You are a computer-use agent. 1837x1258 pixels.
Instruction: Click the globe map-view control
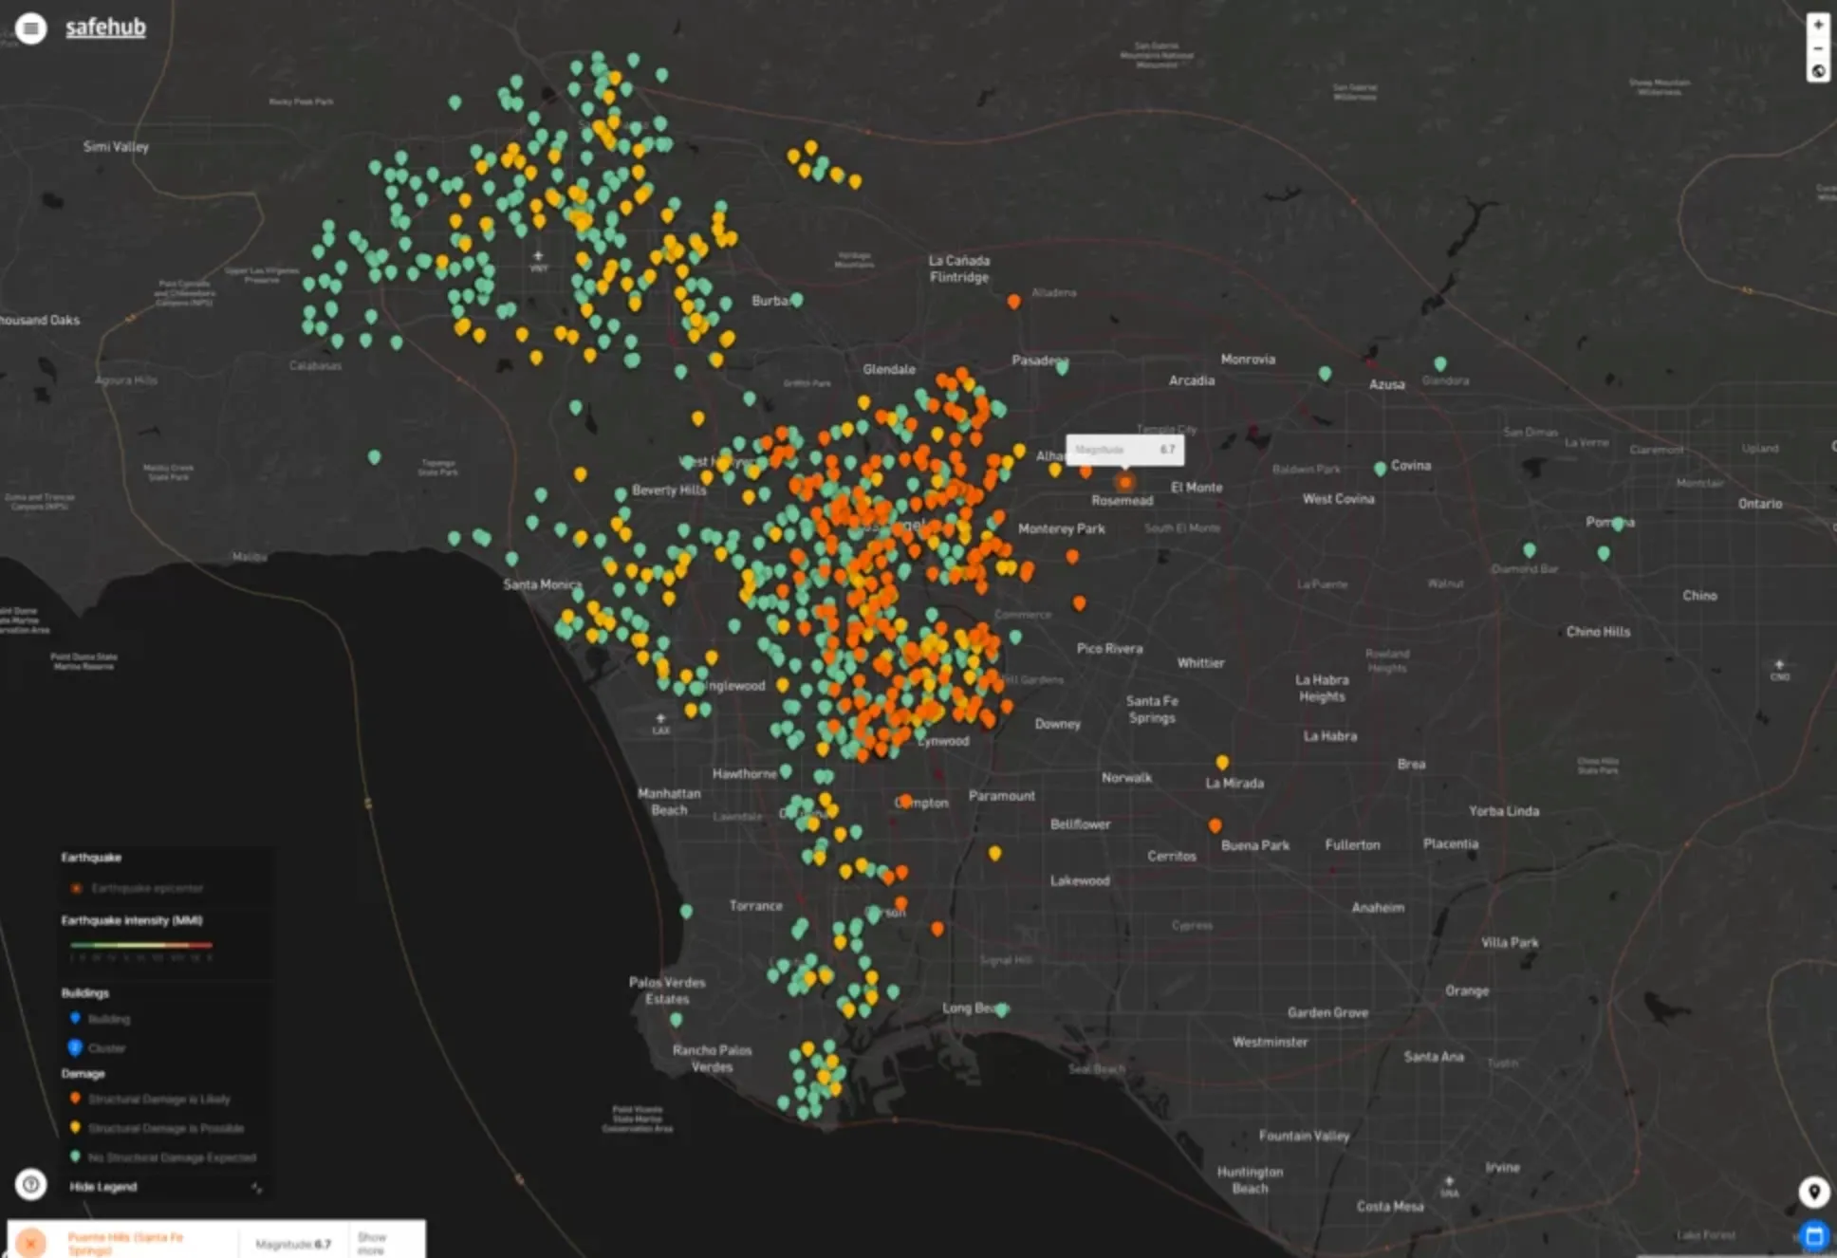pos(1818,71)
